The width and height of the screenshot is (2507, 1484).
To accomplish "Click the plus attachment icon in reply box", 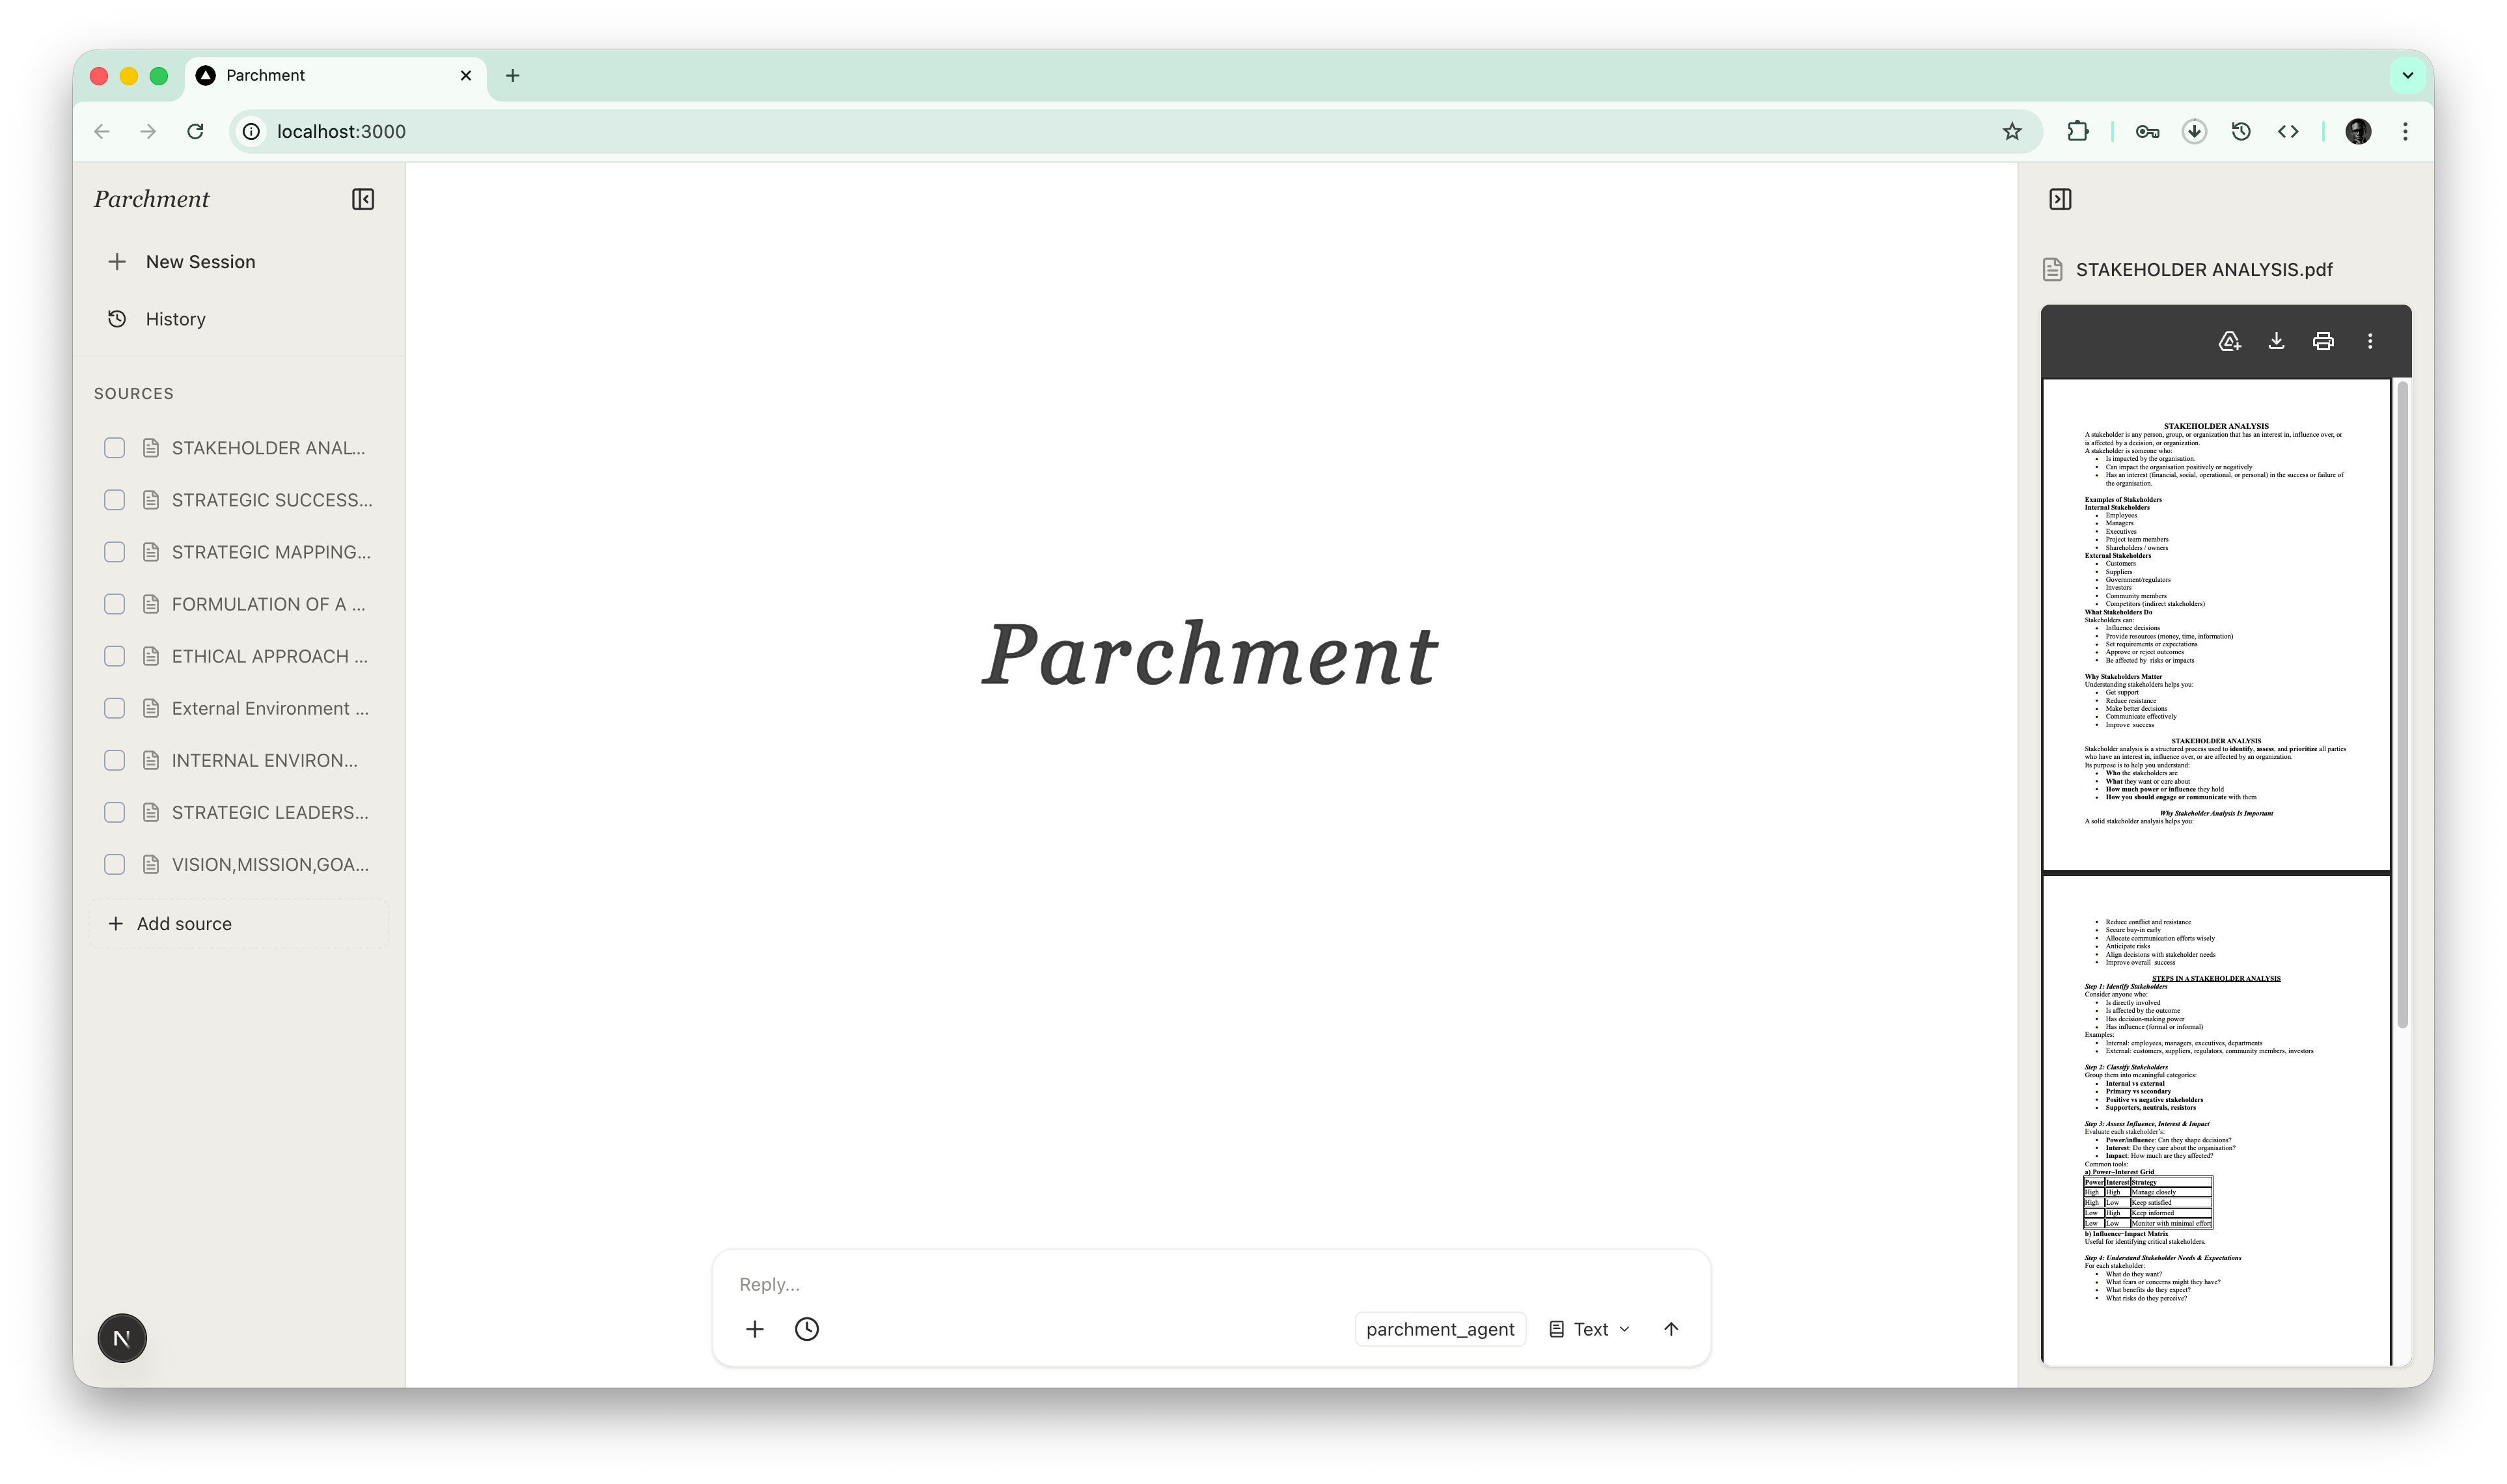I will click(x=755, y=1329).
